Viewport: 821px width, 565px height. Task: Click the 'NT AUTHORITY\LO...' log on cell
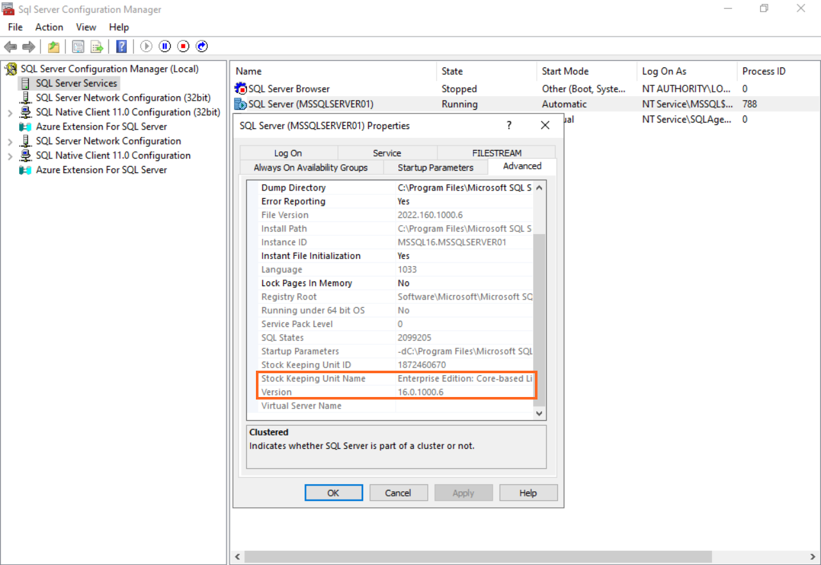point(687,89)
